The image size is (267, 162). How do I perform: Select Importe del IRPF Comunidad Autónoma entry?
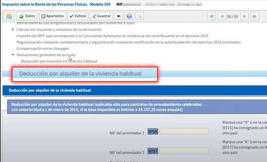pos(112,36)
